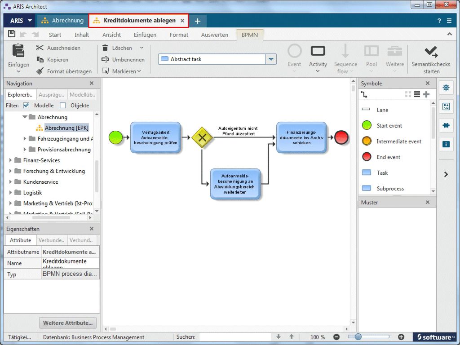The image size is (460, 345).
Task: Open the Auswerten ribbon tab
Action: click(214, 35)
